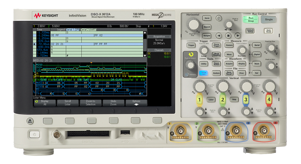
Task: Open the Acquire key
Action: point(229,64)
